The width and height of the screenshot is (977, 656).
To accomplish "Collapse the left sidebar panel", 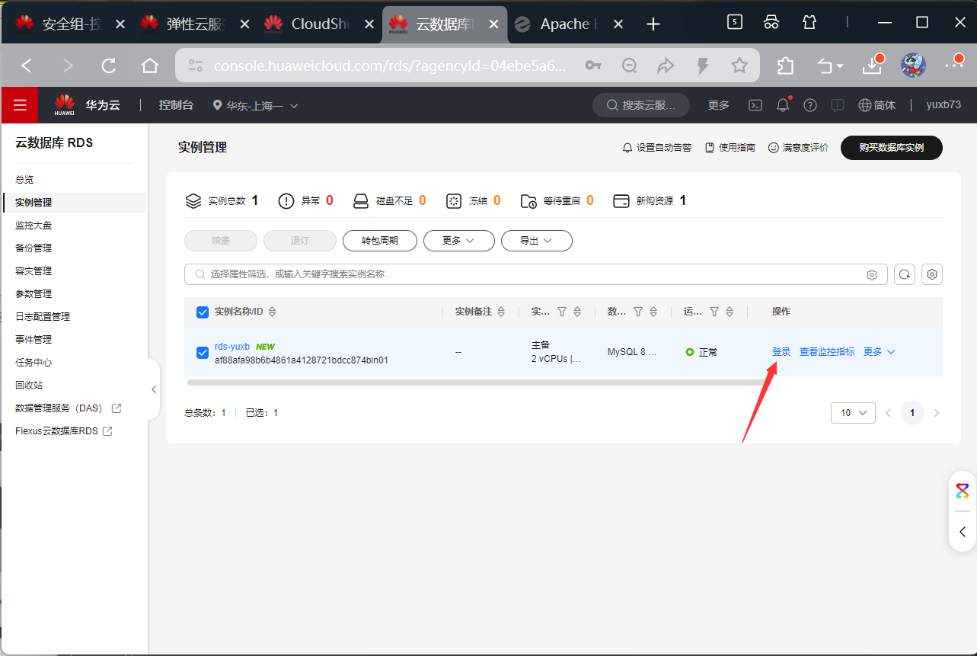I will coord(153,389).
